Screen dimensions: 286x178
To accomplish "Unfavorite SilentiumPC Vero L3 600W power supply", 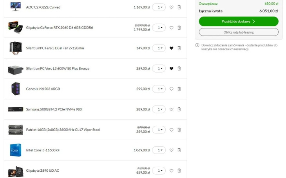I will 171,69.
